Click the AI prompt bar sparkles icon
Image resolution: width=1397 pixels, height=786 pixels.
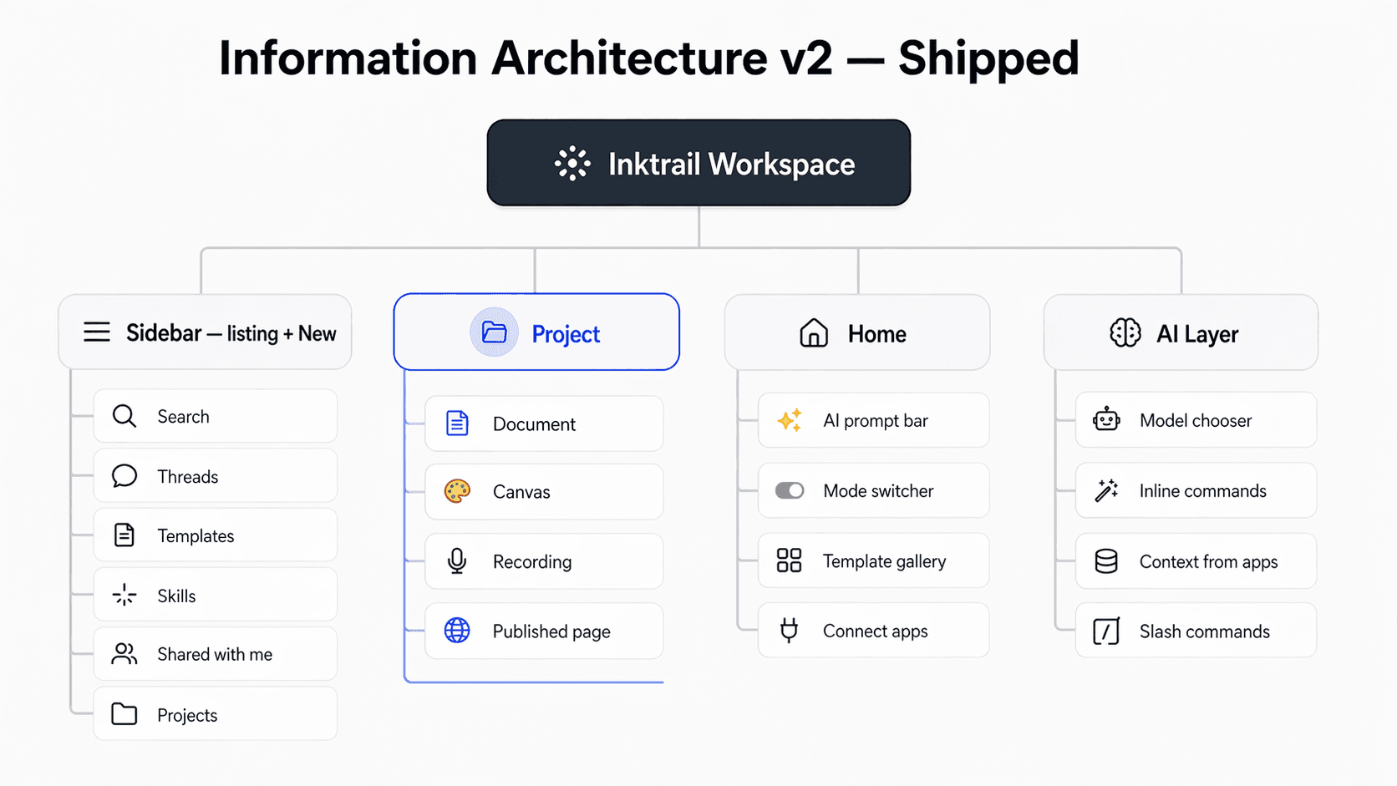pos(790,420)
